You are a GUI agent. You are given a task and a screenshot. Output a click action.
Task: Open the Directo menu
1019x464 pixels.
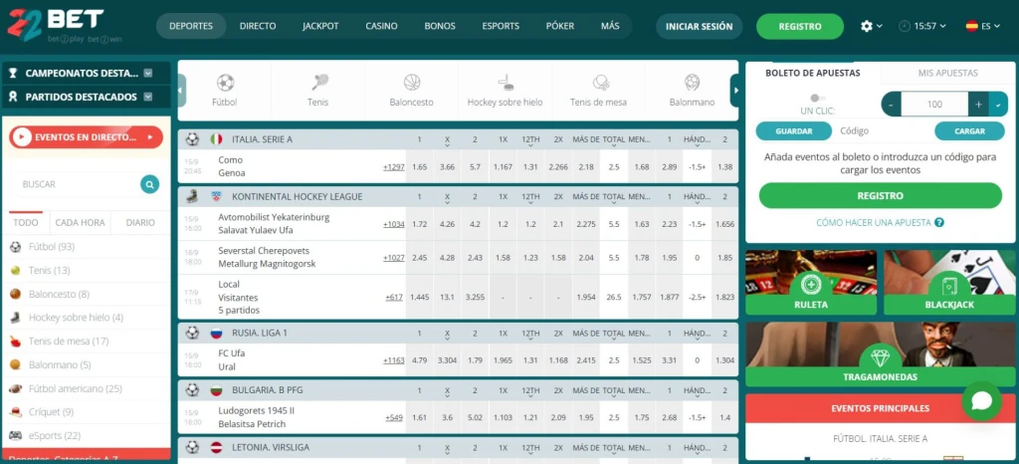(258, 26)
